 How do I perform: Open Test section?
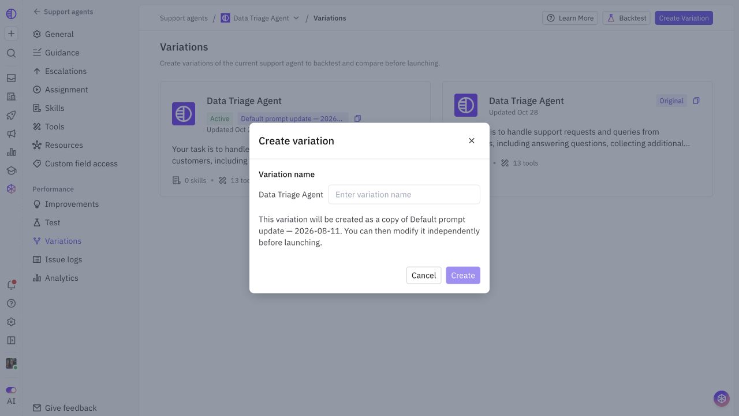(81, 222)
